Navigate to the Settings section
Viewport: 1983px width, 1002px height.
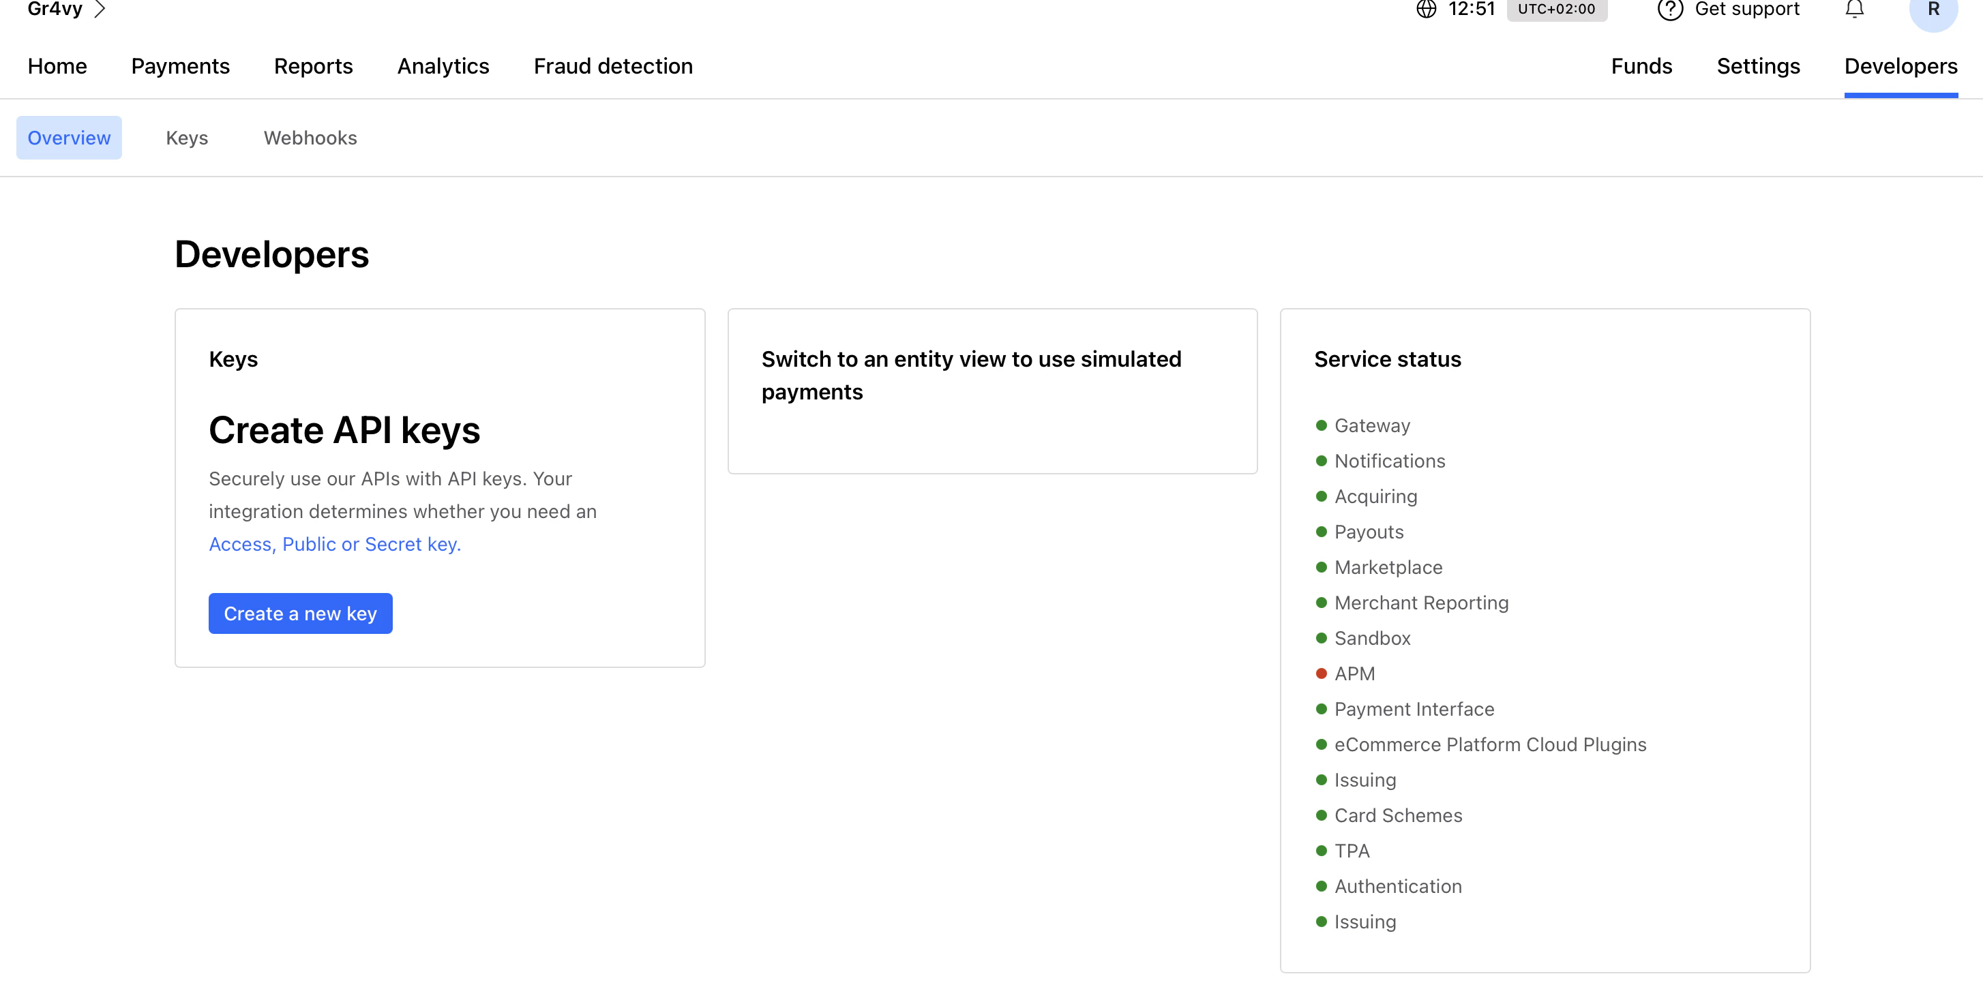coord(1757,66)
